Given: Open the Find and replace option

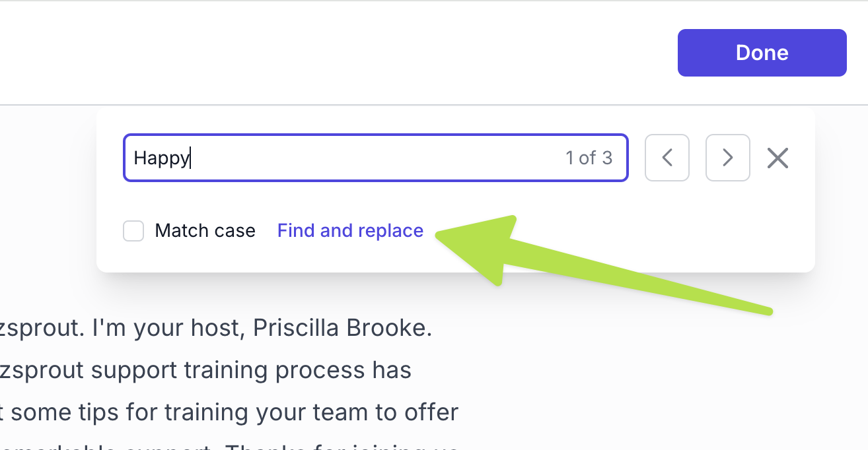Looking at the screenshot, I should (x=350, y=231).
